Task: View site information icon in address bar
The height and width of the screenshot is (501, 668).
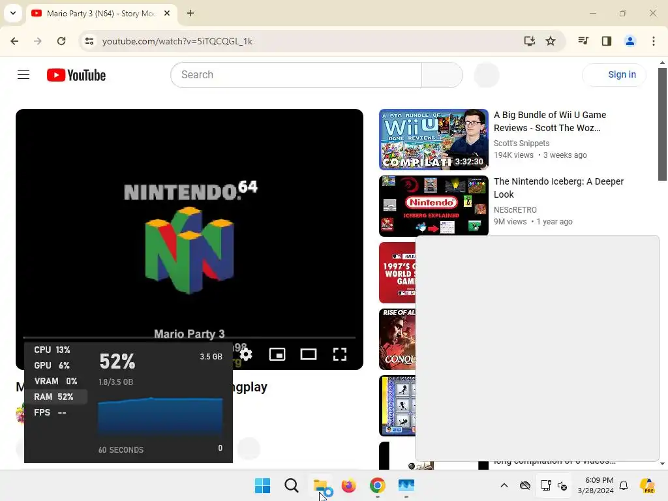Action: [x=89, y=41]
